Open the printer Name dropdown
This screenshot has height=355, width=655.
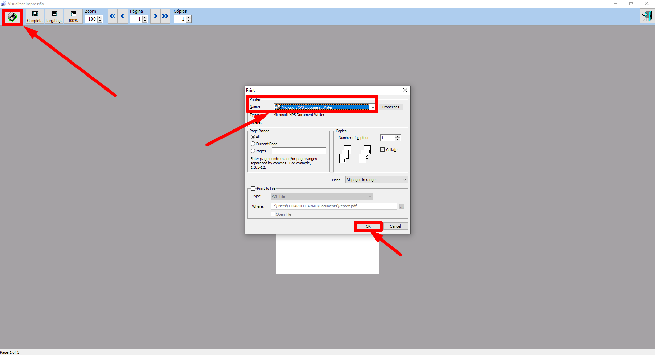click(x=373, y=107)
